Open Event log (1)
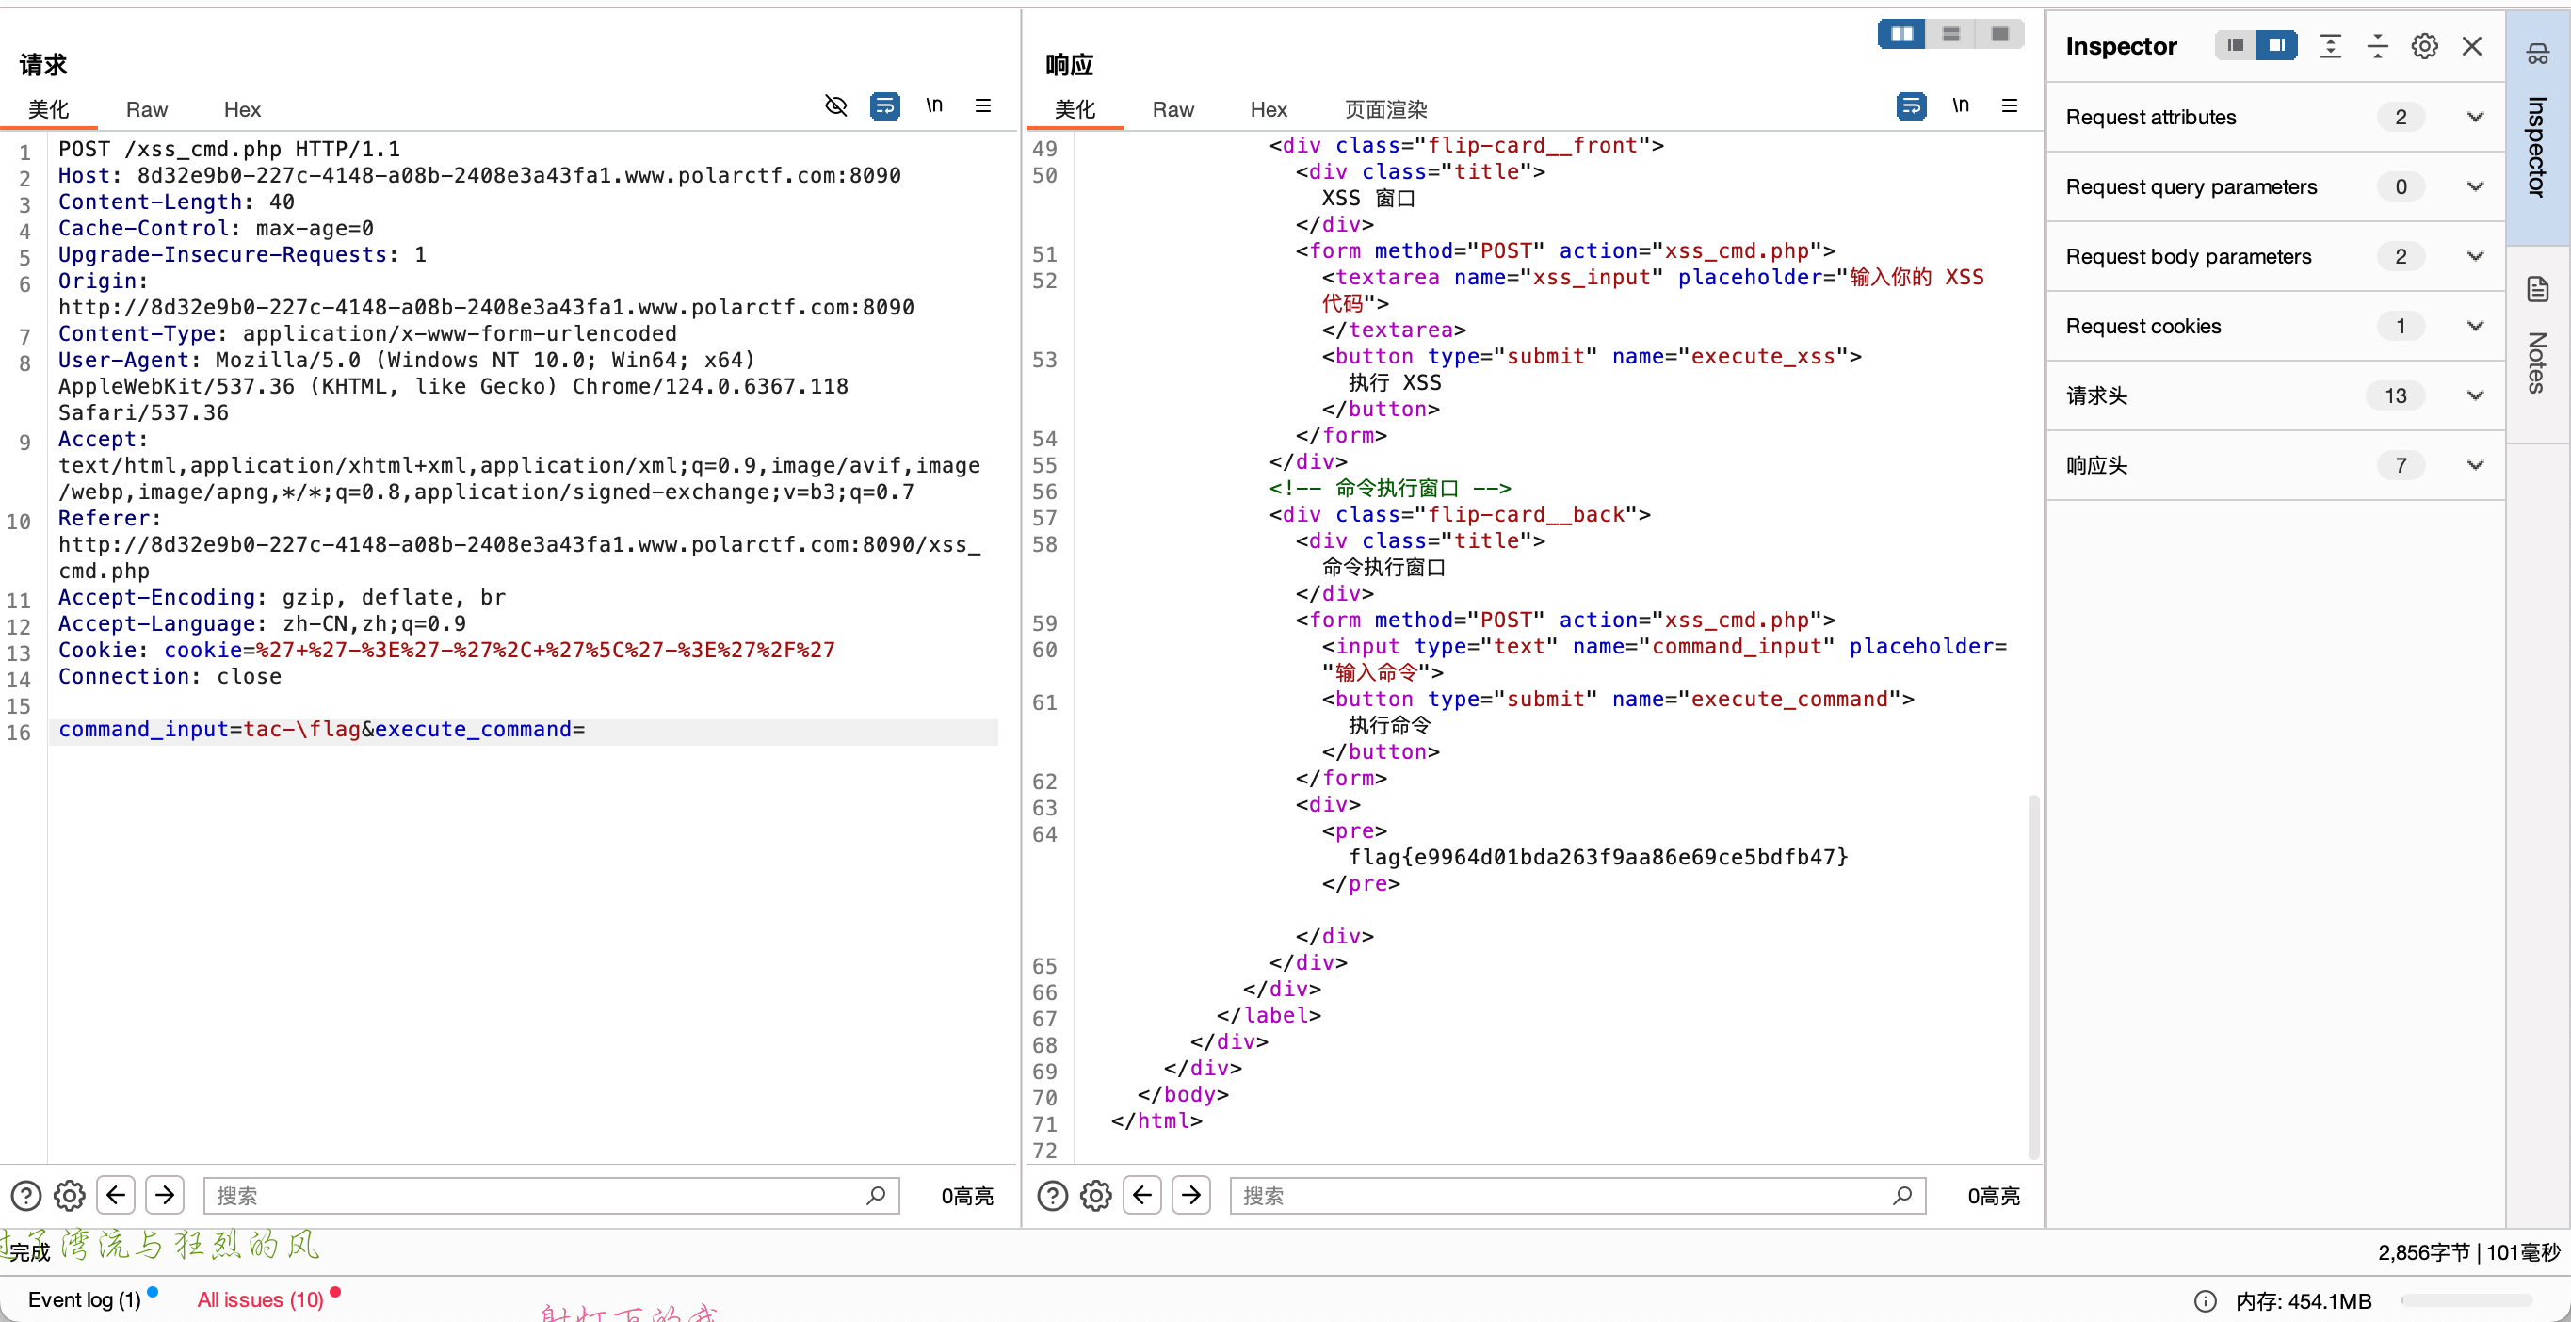This screenshot has height=1322, width=2571. coord(84,1299)
